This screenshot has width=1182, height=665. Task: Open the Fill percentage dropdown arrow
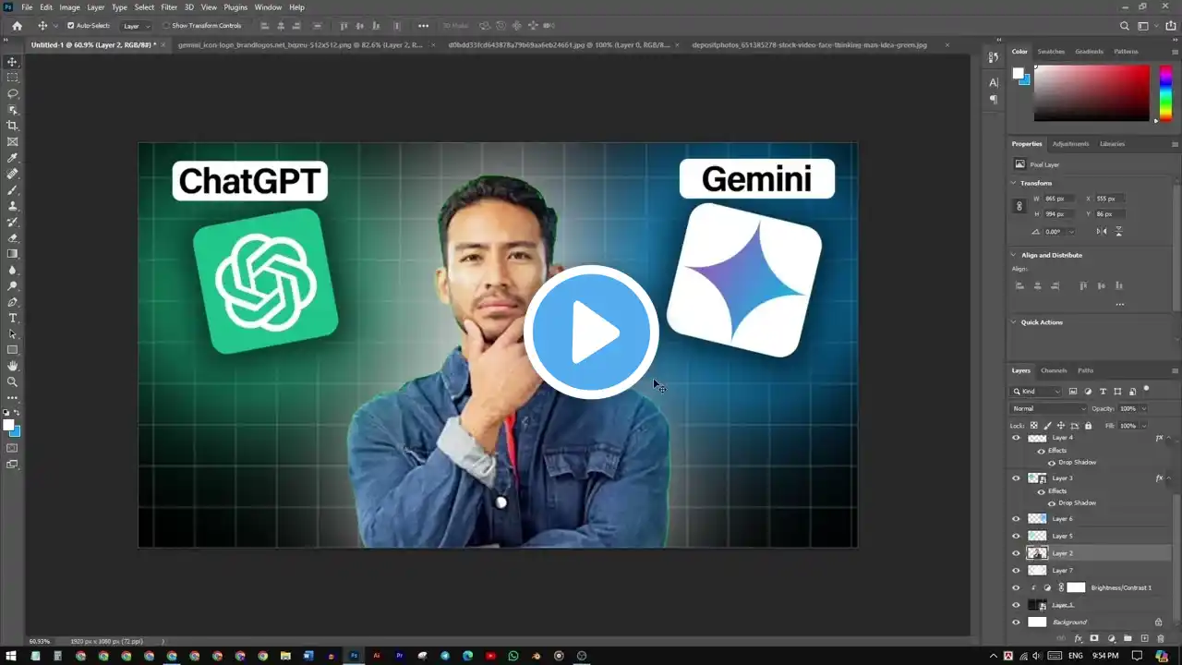[x=1143, y=426]
